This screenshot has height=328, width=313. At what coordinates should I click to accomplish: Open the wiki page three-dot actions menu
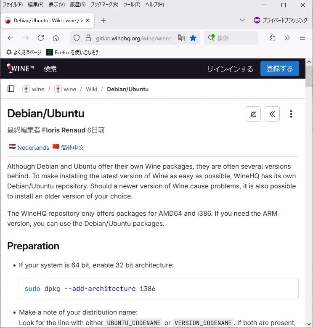[291, 114]
